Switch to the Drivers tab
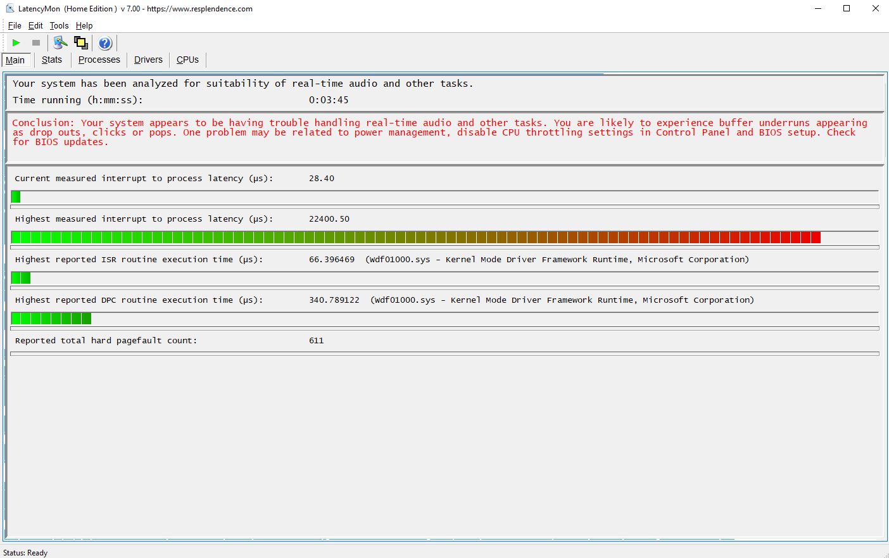 148,60
